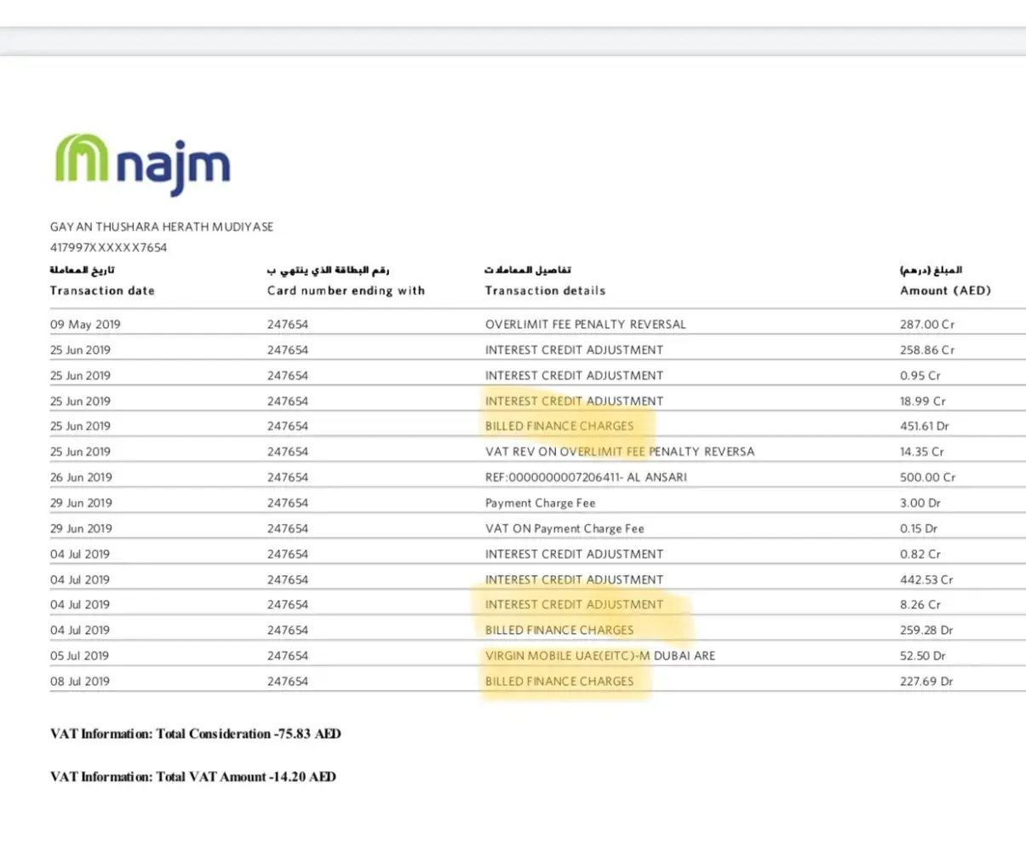1026x852 pixels.
Task: Select the 451.61 Dr finance charge amount
Action: coord(924,426)
